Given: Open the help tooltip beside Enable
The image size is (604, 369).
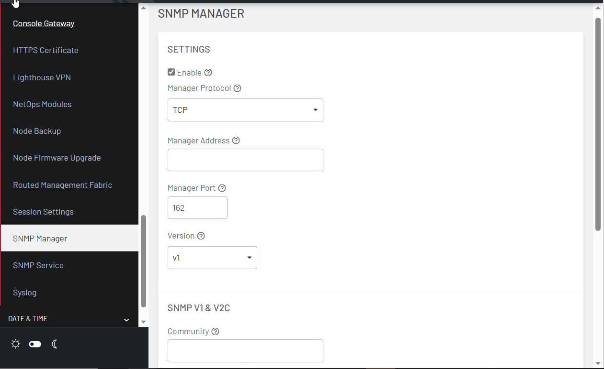Looking at the screenshot, I should 208,72.
